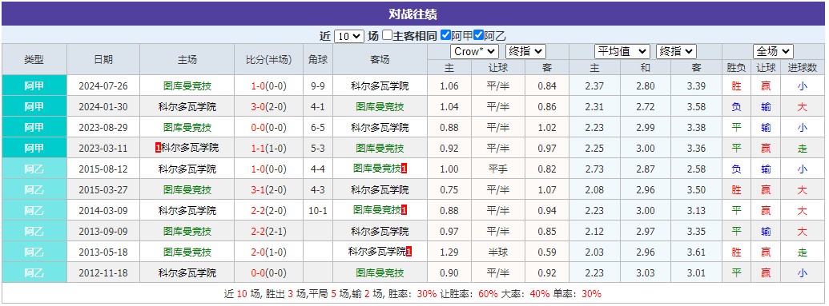Toggle the 主客相同 checkbox

388,35
